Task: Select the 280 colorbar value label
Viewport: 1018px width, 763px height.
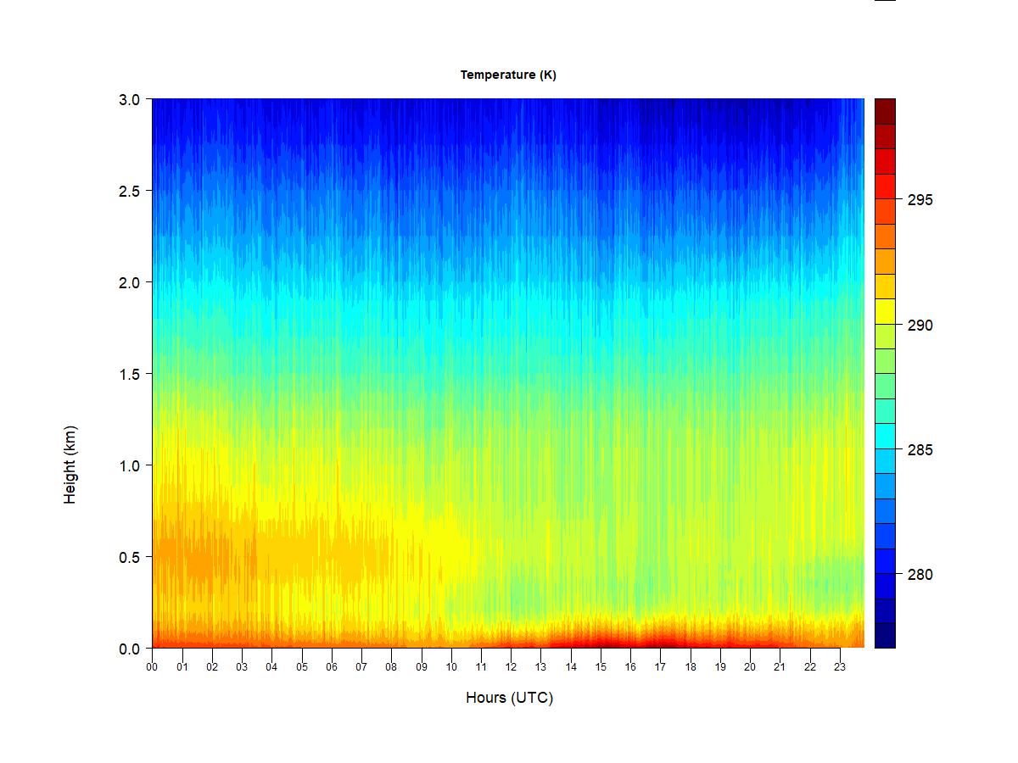Action: point(920,575)
